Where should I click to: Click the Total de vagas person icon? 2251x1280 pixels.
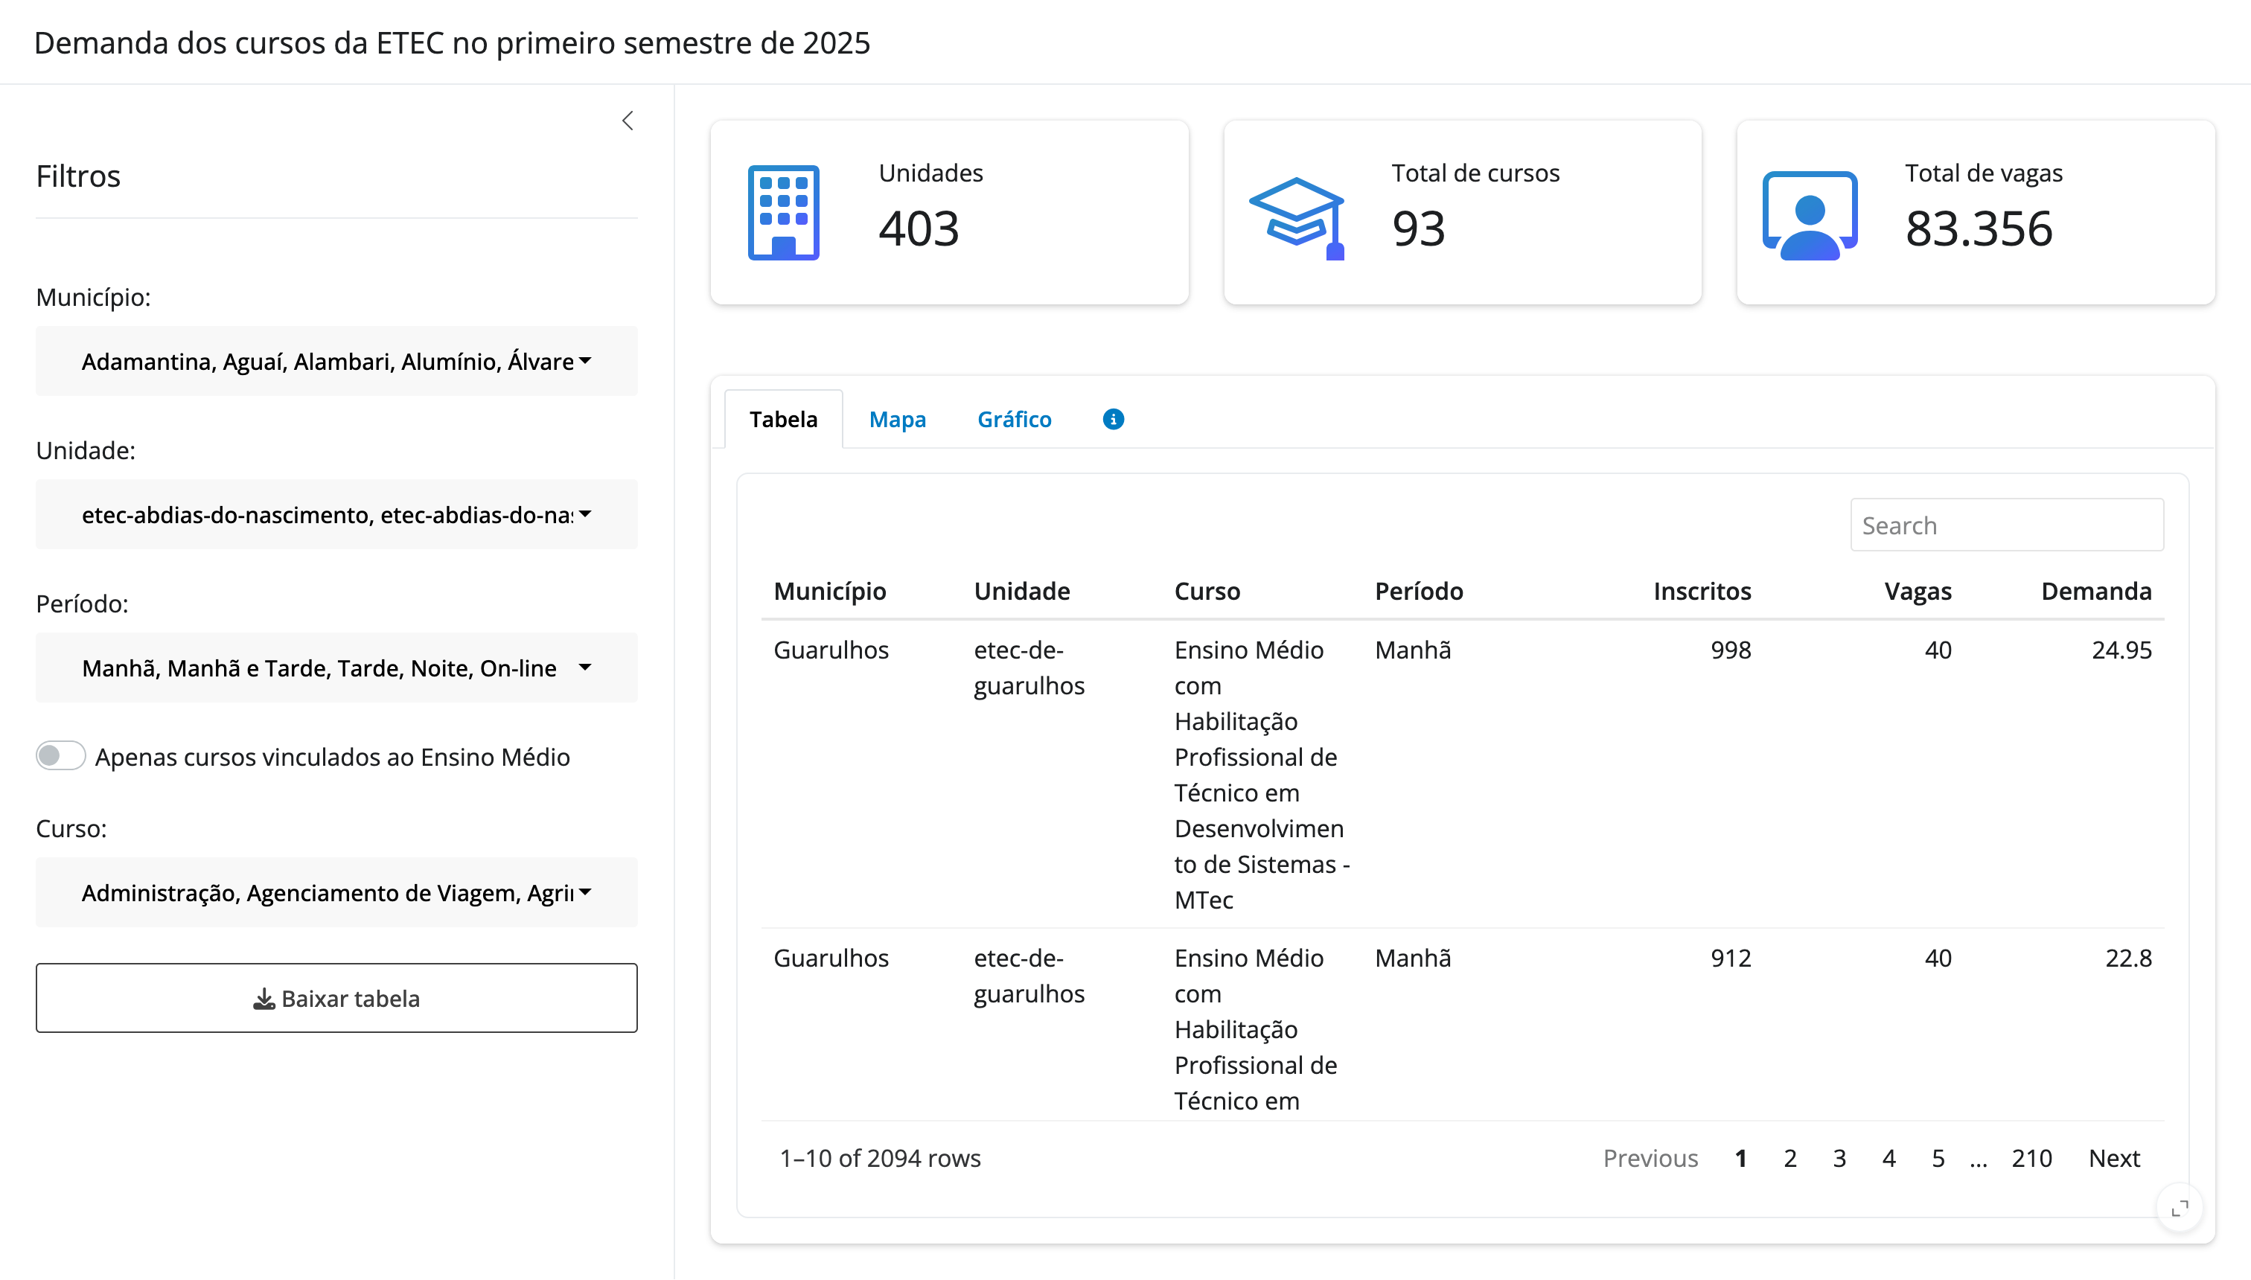pos(1810,215)
